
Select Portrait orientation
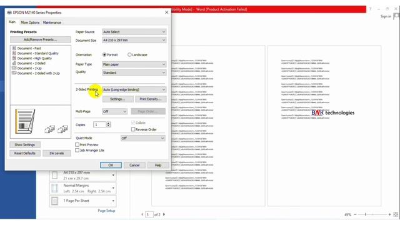point(104,54)
